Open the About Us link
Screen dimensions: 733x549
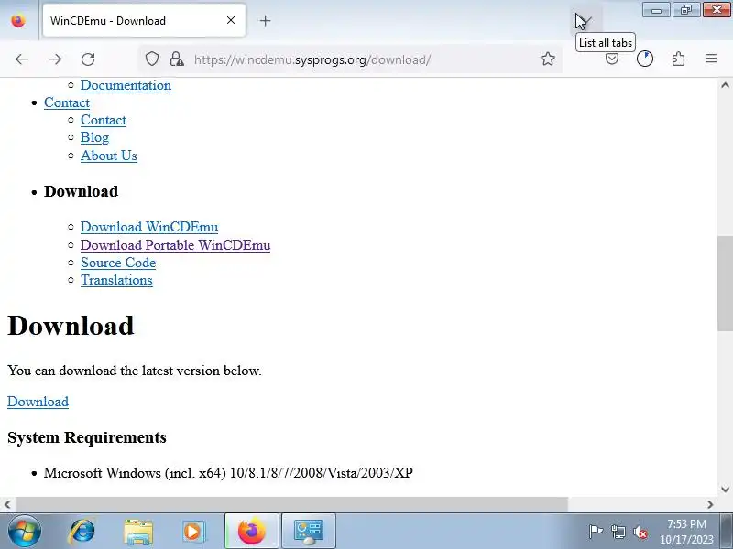pos(109,156)
